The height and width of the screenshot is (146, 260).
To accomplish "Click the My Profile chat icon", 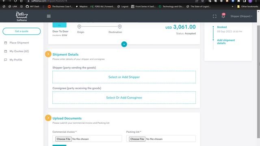I will pos(5,60).
